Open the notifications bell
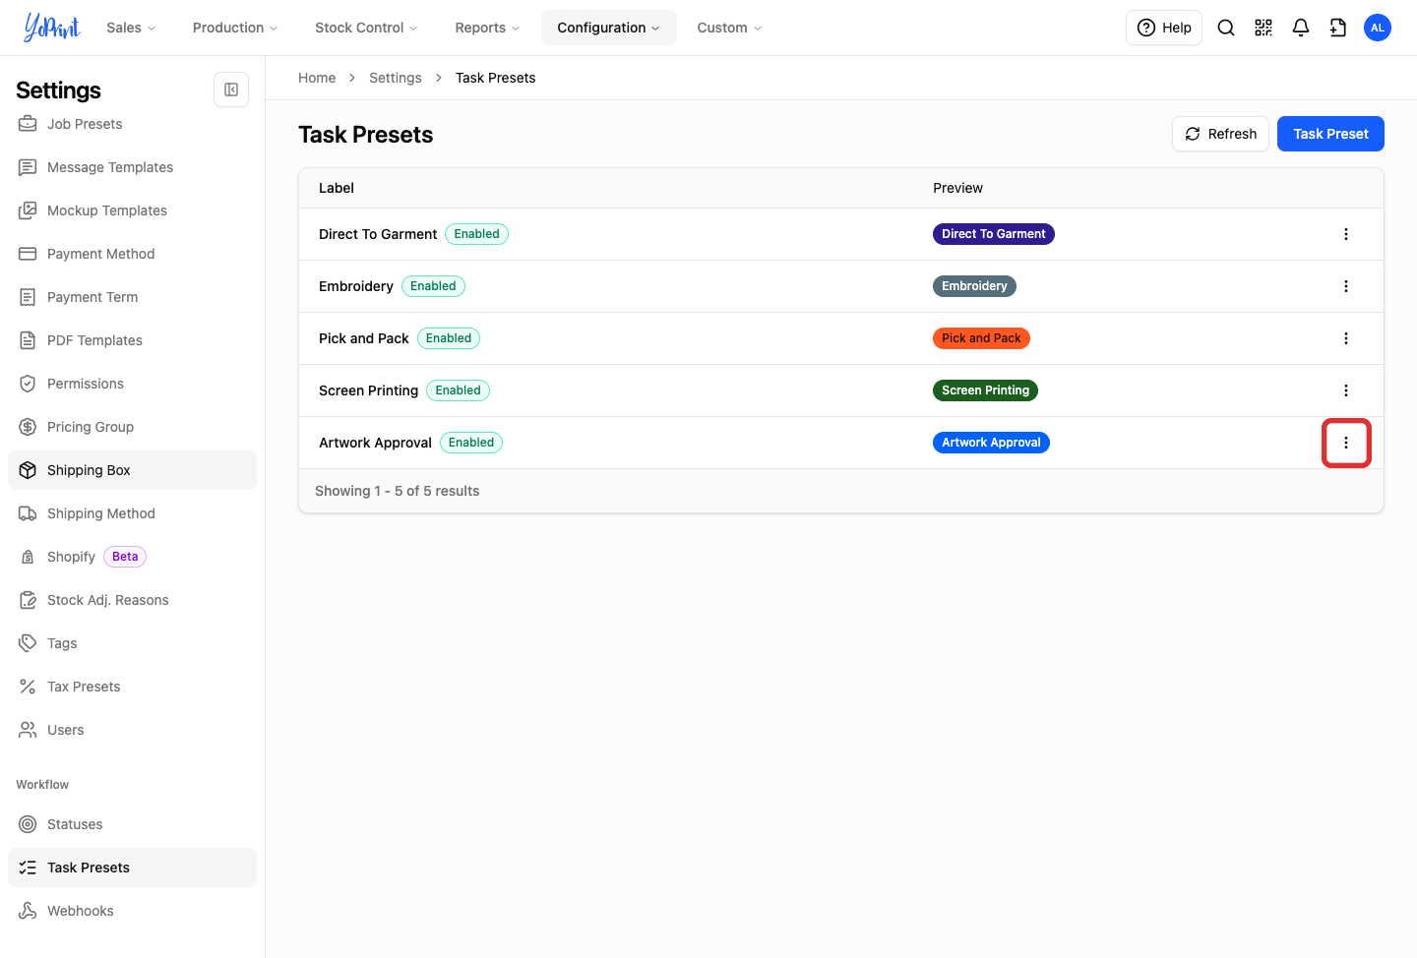This screenshot has height=958, width=1417. (x=1301, y=28)
